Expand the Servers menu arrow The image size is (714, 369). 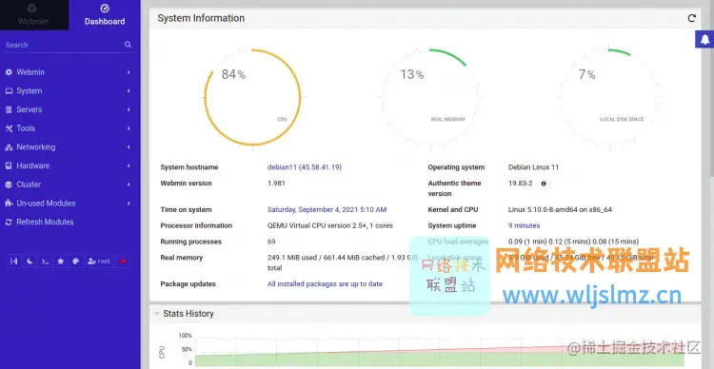point(129,109)
